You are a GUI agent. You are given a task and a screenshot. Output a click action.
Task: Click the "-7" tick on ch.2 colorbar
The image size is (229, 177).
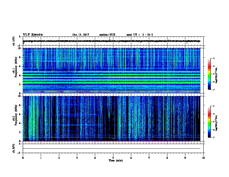(x=213, y=137)
